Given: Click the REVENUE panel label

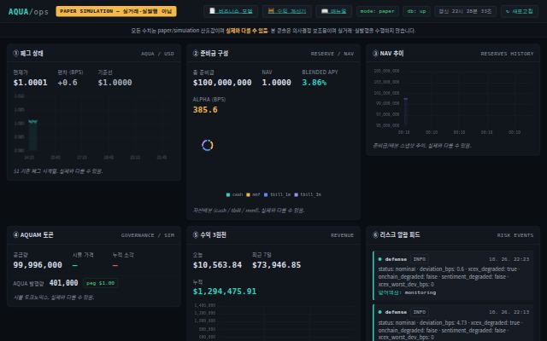Looking at the screenshot, I should tap(342, 235).
